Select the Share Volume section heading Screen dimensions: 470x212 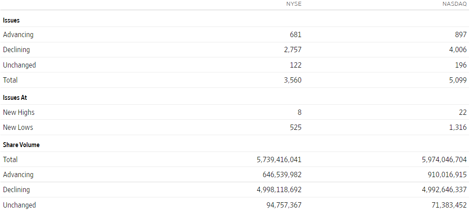pyautogui.click(x=21, y=145)
